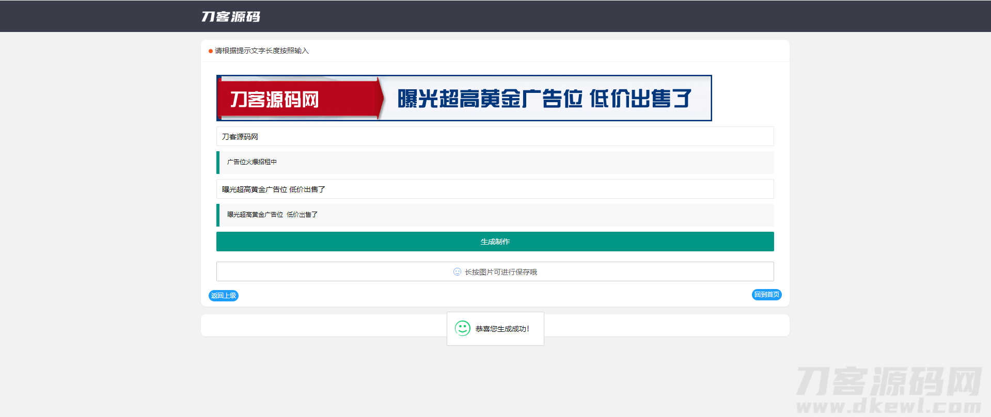Click the red 刀客源码网 label on the banner

point(274,99)
